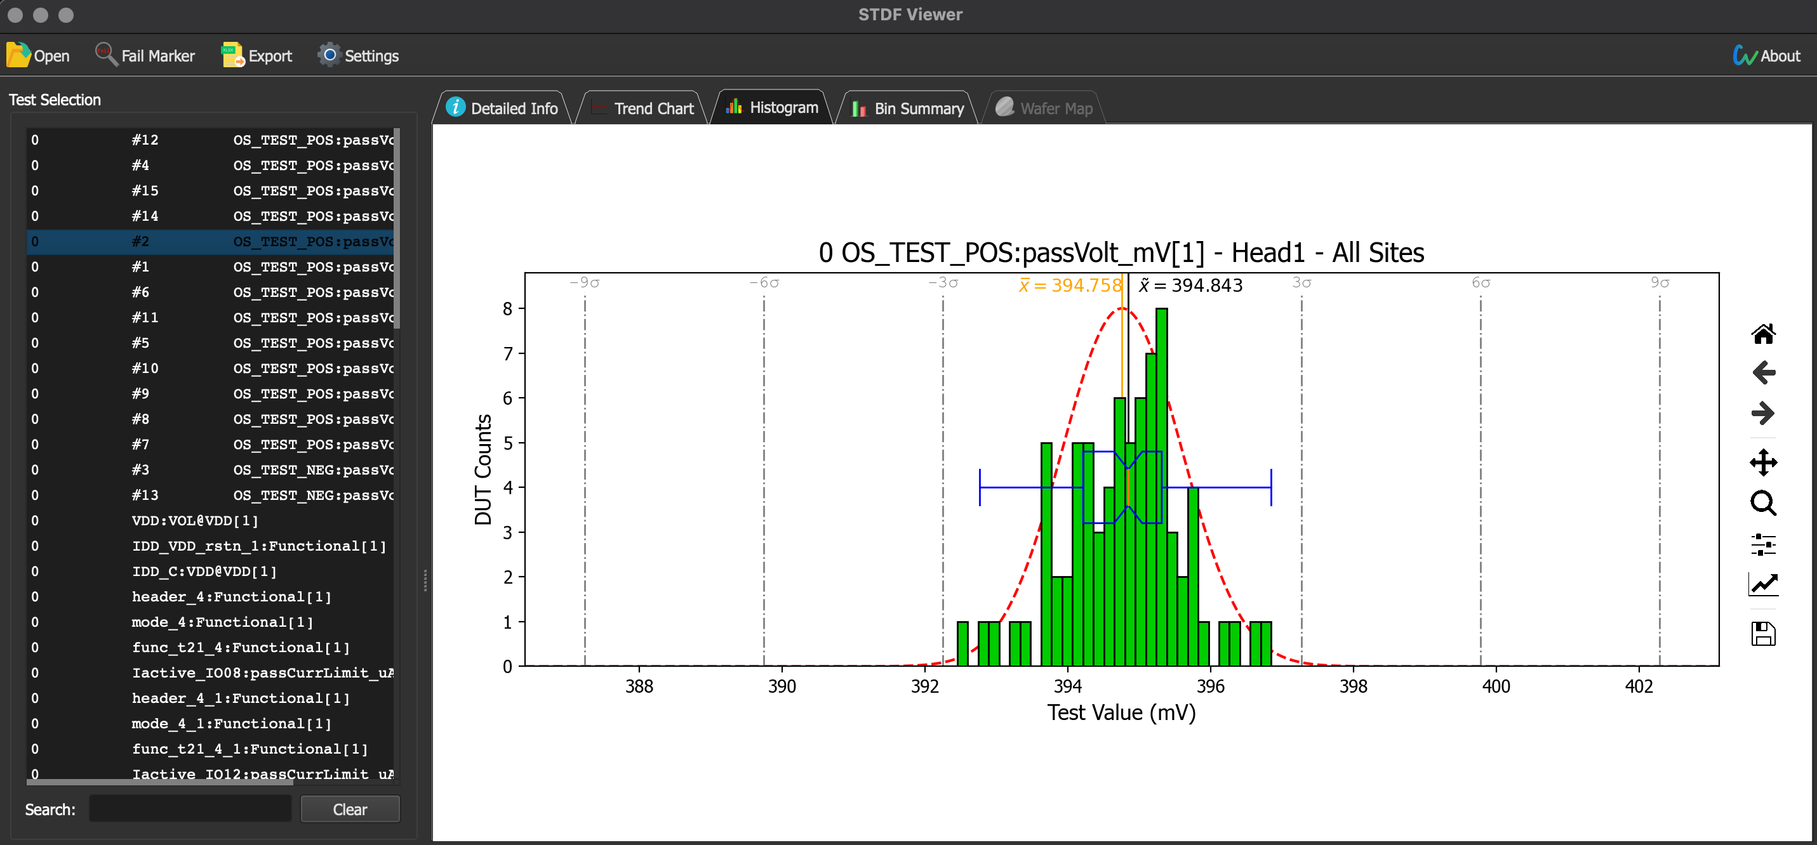
Task: Select the Zoom magnifier tool
Action: click(x=1764, y=504)
